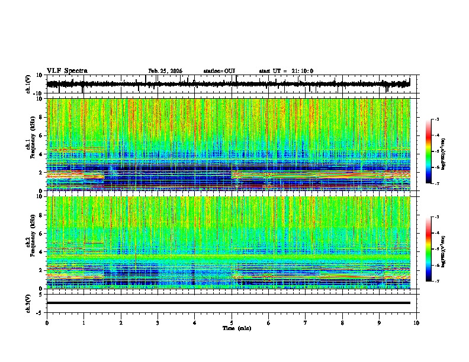Click the "-7" tick on ch.1 colorbar
This screenshot has height=362, width=469.
436,183
